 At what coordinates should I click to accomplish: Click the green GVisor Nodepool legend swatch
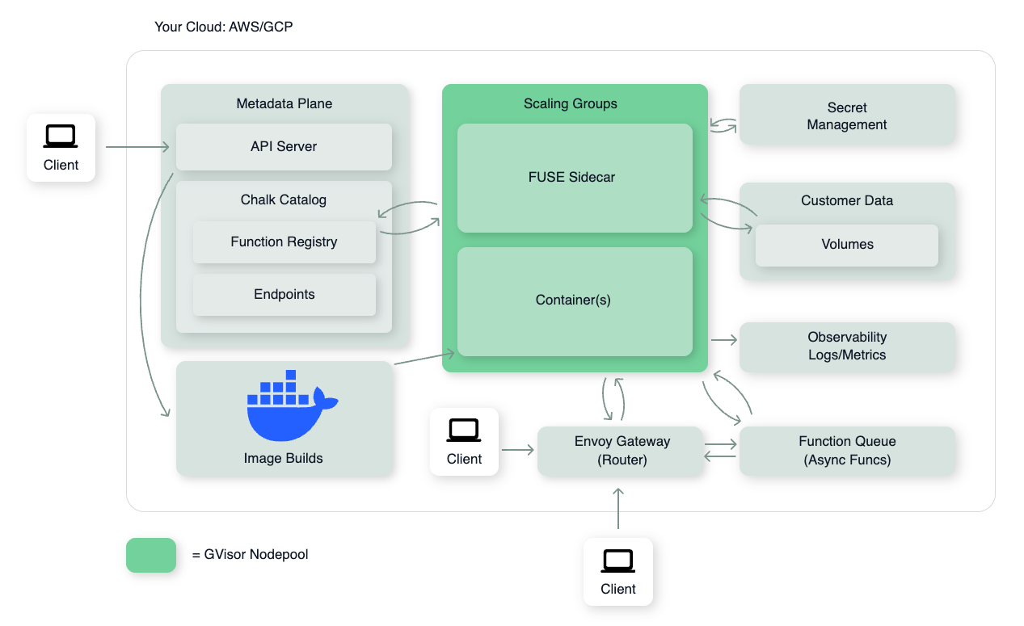click(x=151, y=555)
